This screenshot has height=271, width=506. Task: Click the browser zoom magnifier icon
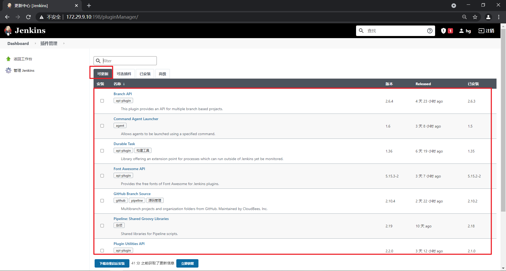[x=464, y=17]
